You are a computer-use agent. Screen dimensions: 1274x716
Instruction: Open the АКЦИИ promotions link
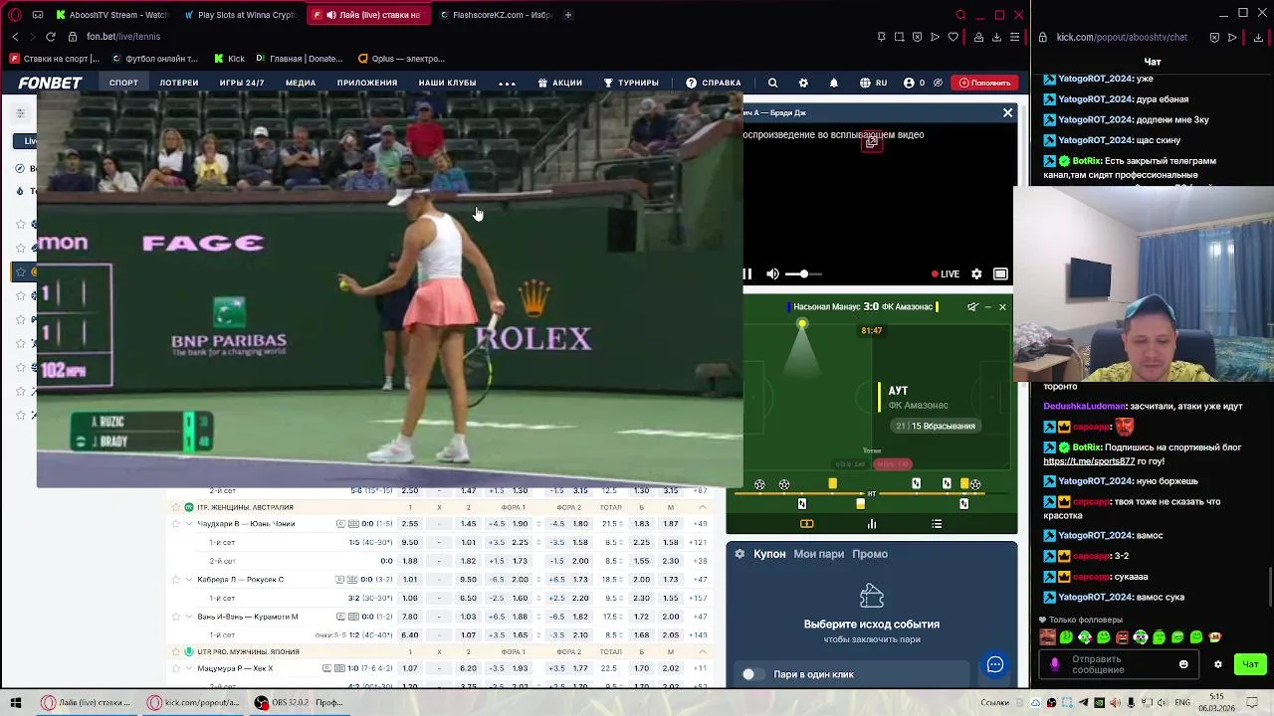[560, 83]
